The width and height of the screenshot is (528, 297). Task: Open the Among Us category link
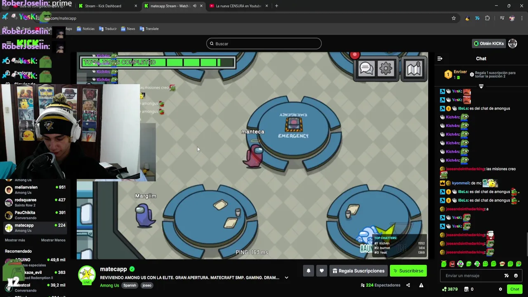(109, 285)
